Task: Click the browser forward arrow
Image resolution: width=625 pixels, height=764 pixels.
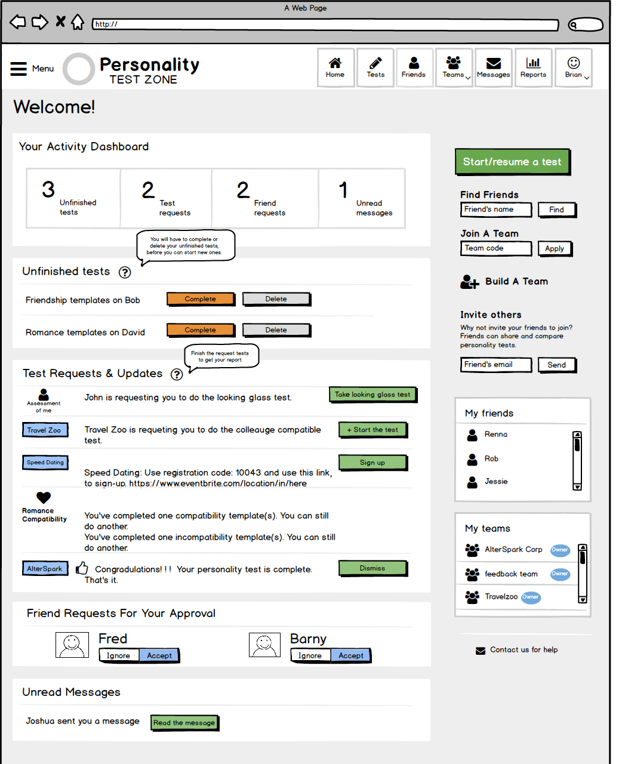Action: 40,23
